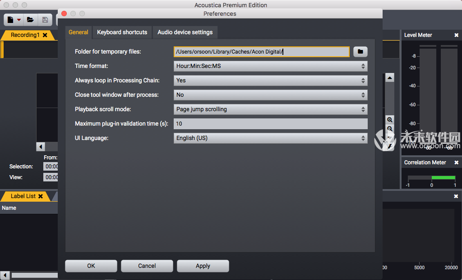Click the View From time field
Image resolution: width=462 pixels, height=280 pixels.
point(51,177)
